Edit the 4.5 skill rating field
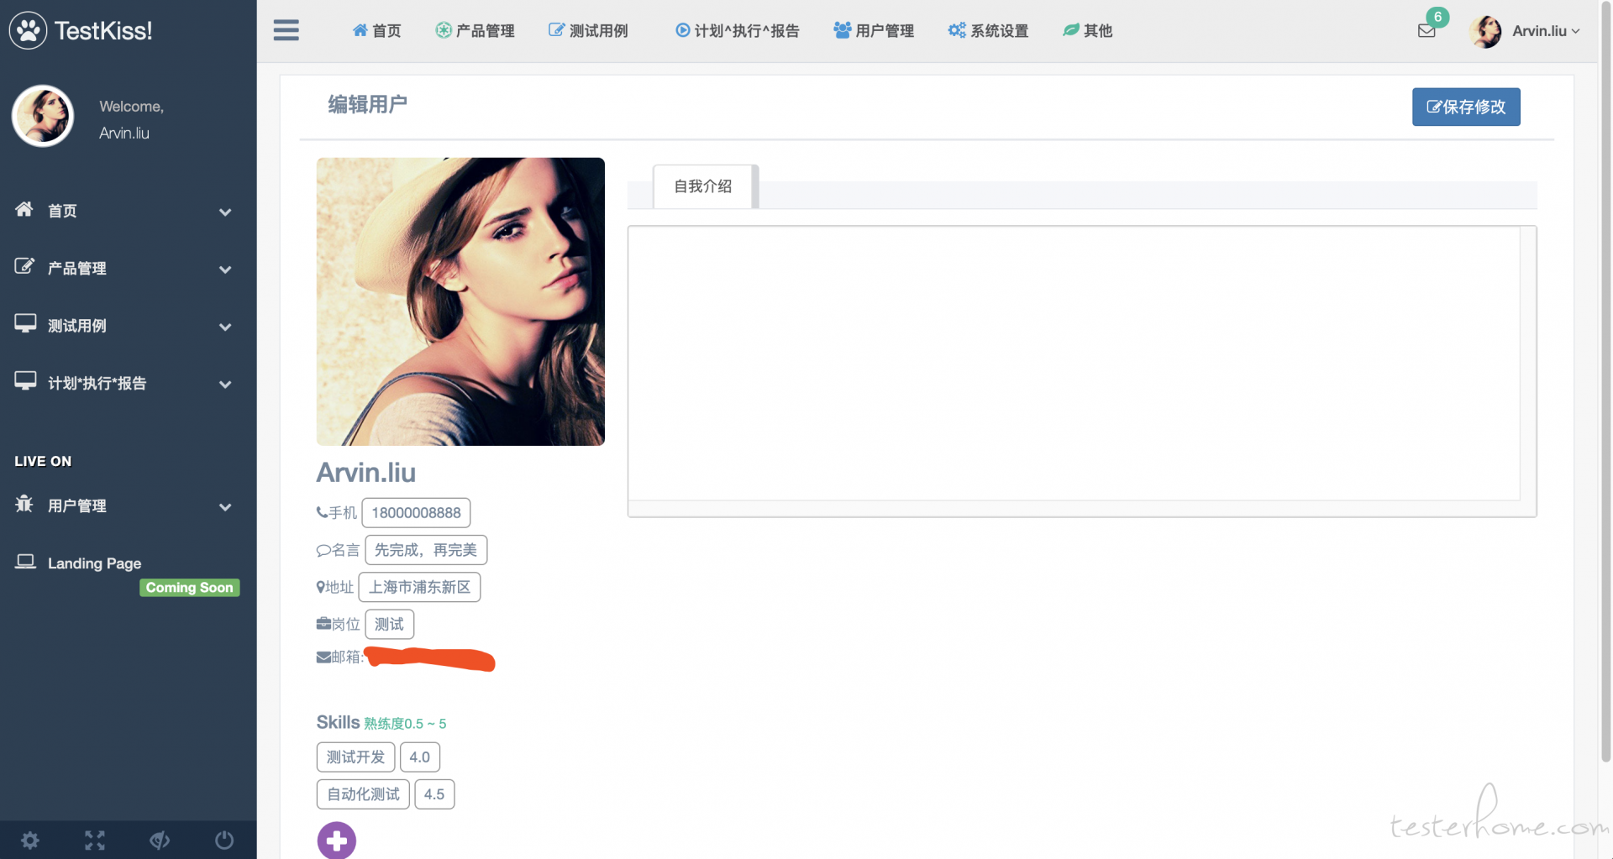Image resolution: width=1613 pixels, height=859 pixels. (434, 794)
